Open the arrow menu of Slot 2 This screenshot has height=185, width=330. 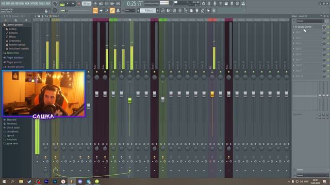point(294,32)
